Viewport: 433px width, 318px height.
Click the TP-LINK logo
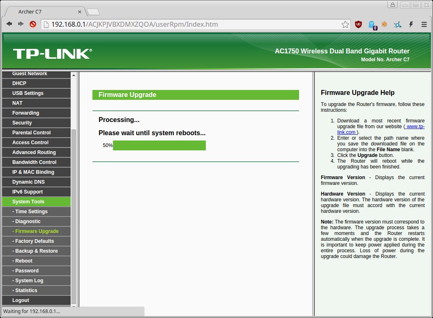[x=53, y=53]
